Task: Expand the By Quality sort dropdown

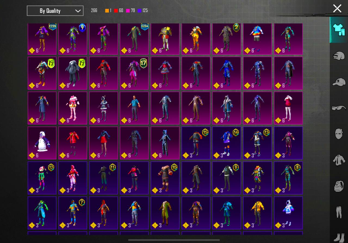Action: (x=55, y=11)
